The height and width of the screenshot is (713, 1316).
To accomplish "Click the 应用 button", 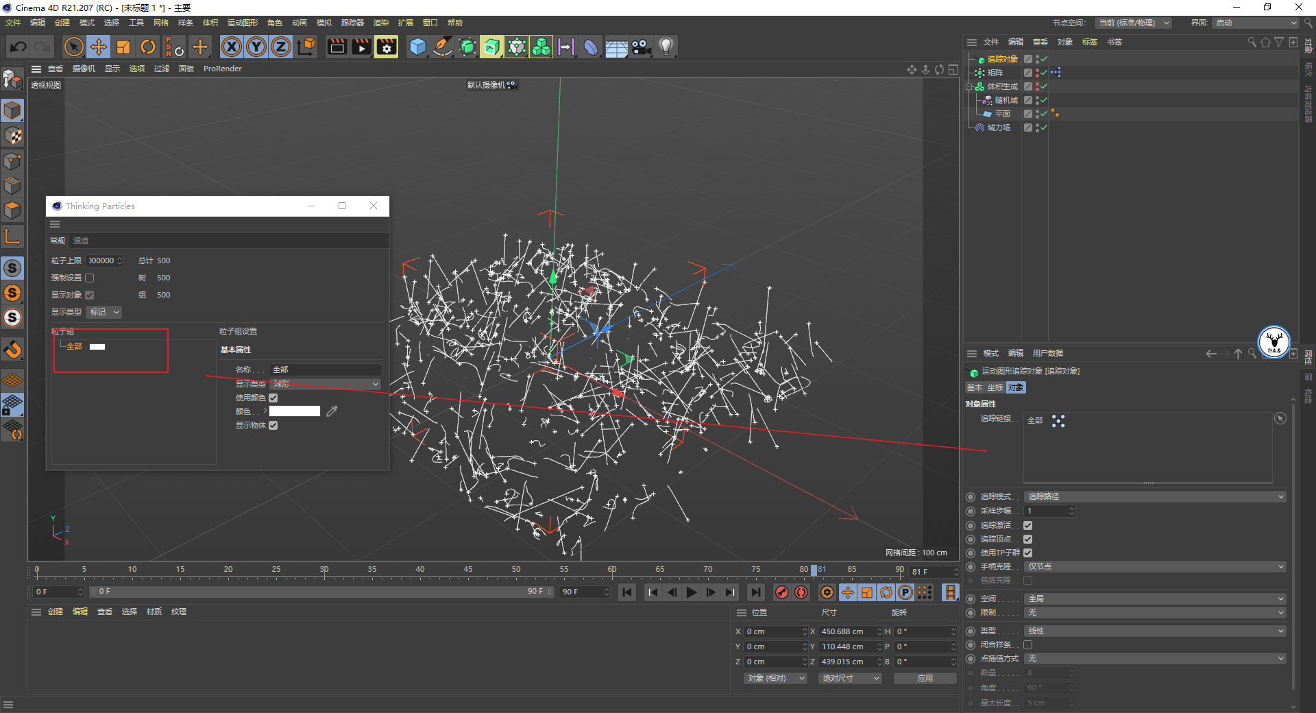I will point(925,678).
